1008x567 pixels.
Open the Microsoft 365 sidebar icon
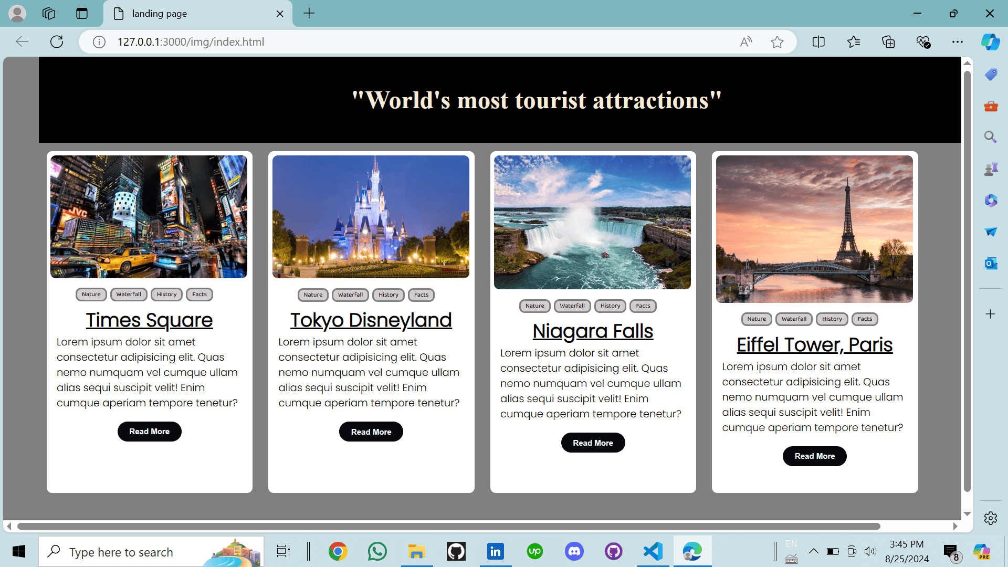pyautogui.click(x=991, y=200)
